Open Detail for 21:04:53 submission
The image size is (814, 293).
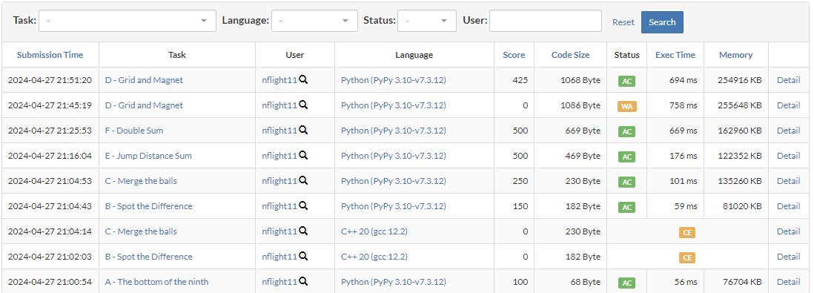(x=788, y=181)
